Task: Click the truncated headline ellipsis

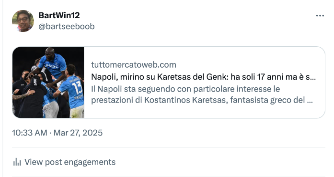Action: (x=313, y=78)
